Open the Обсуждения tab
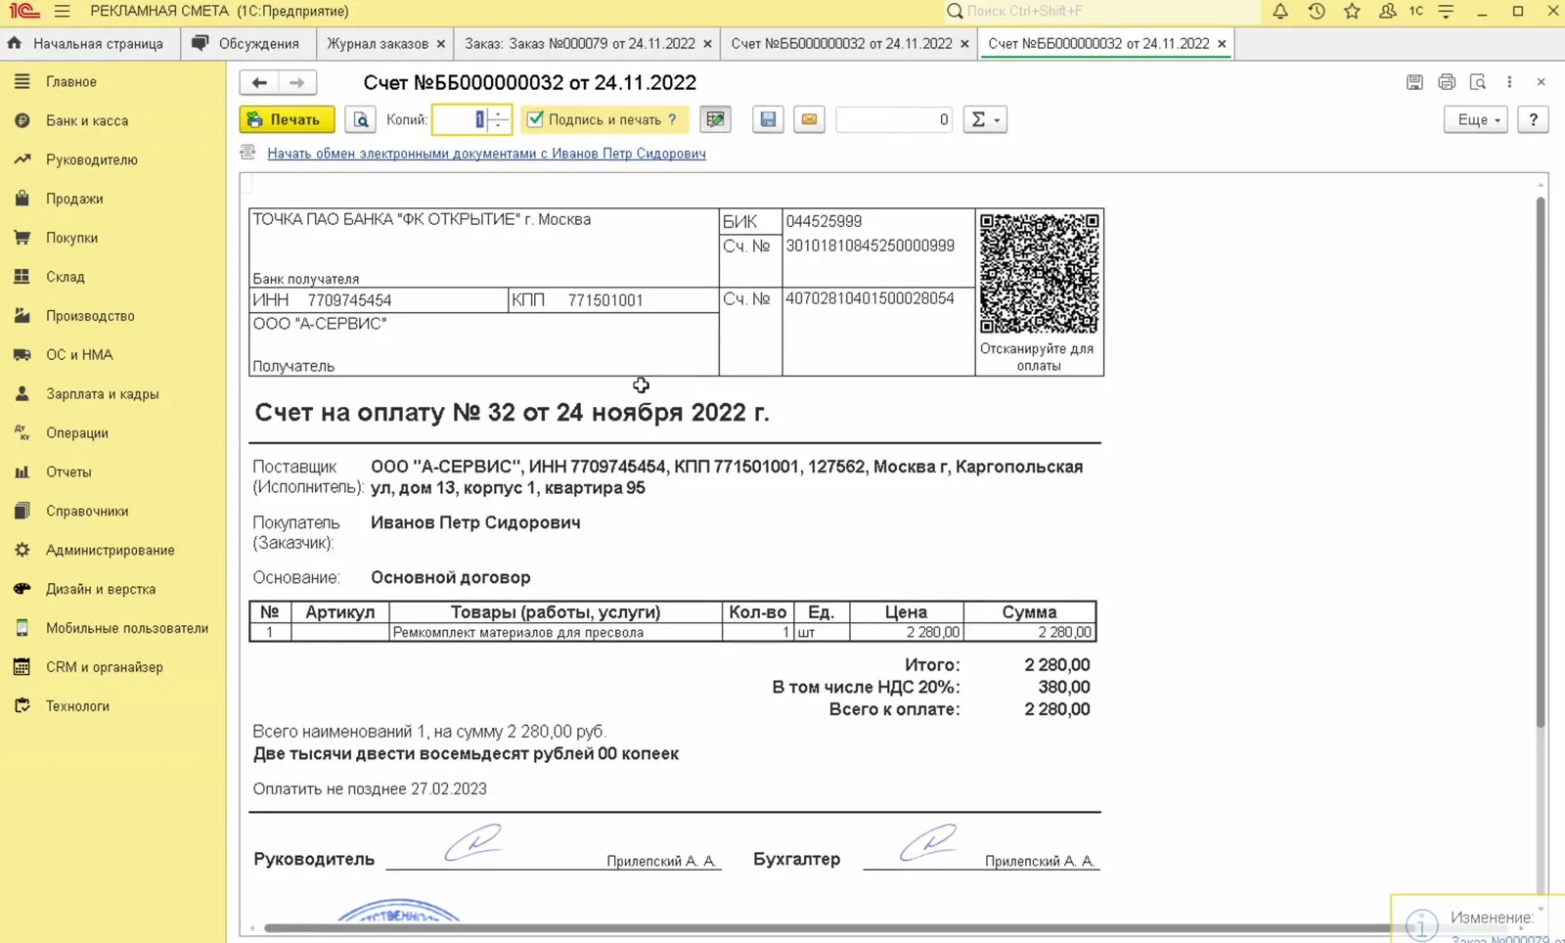This screenshot has height=943, width=1565. pos(248,44)
